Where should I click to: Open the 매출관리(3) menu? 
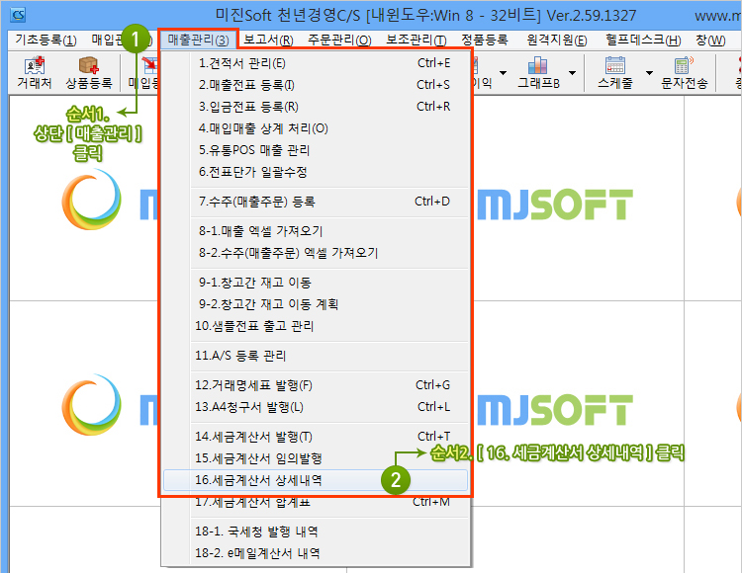coord(198,40)
